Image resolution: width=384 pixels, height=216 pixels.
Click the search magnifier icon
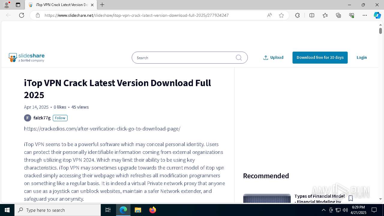click(239, 58)
